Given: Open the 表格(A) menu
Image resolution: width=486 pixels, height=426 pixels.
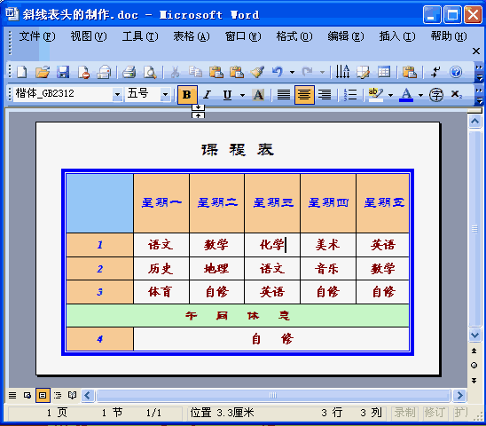Looking at the screenshot, I should [x=192, y=36].
